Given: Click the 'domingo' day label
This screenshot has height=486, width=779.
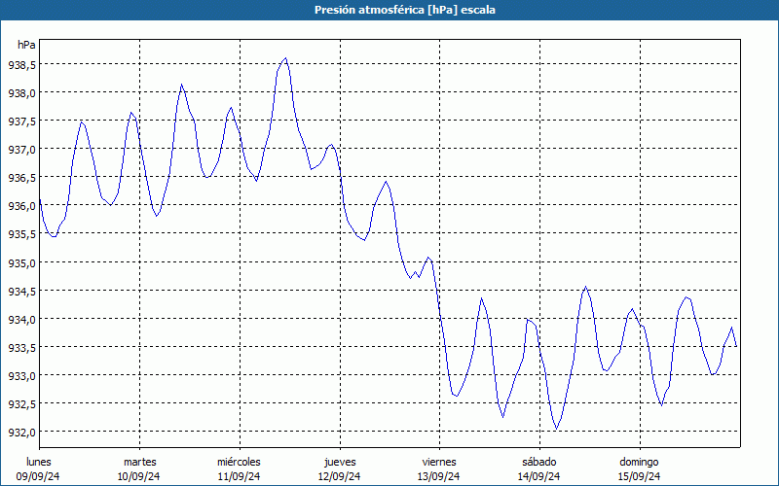Looking at the screenshot, I should 639,462.
